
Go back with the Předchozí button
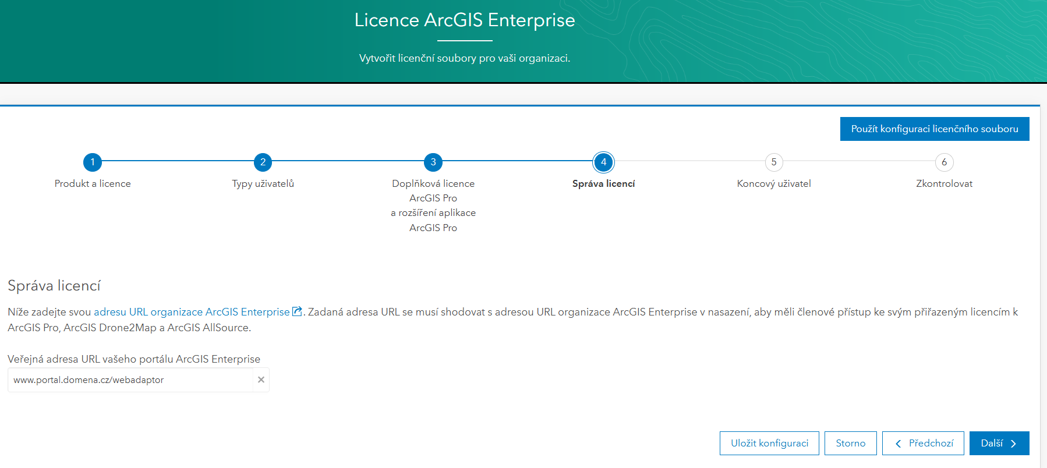[923, 443]
